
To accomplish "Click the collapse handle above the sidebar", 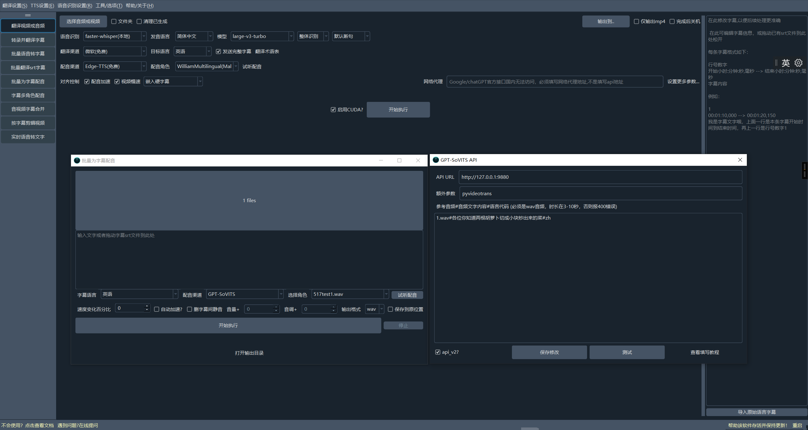I will click(x=28, y=15).
